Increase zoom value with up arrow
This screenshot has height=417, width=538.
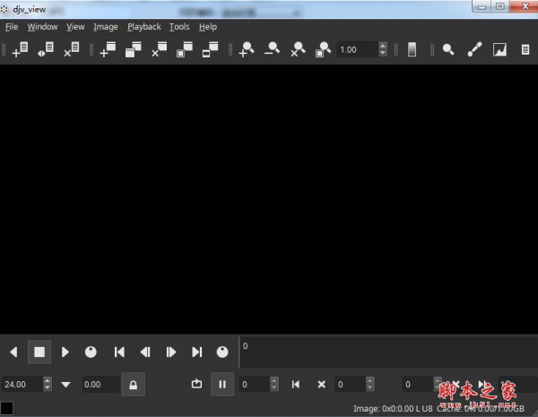[x=383, y=46]
